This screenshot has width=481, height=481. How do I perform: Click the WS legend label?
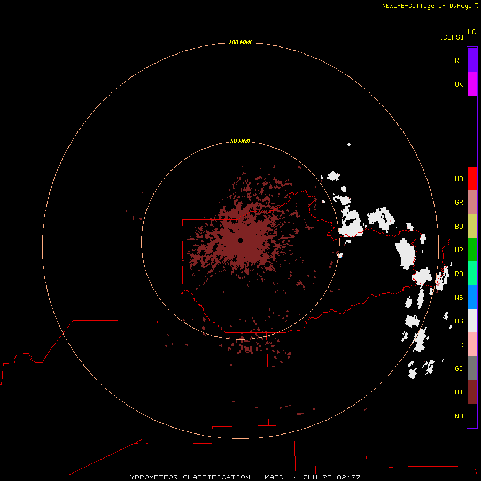click(x=459, y=297)
